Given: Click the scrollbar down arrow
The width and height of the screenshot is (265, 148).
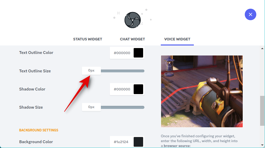Looking at the screenshot, I should click(x=262, y=145).
